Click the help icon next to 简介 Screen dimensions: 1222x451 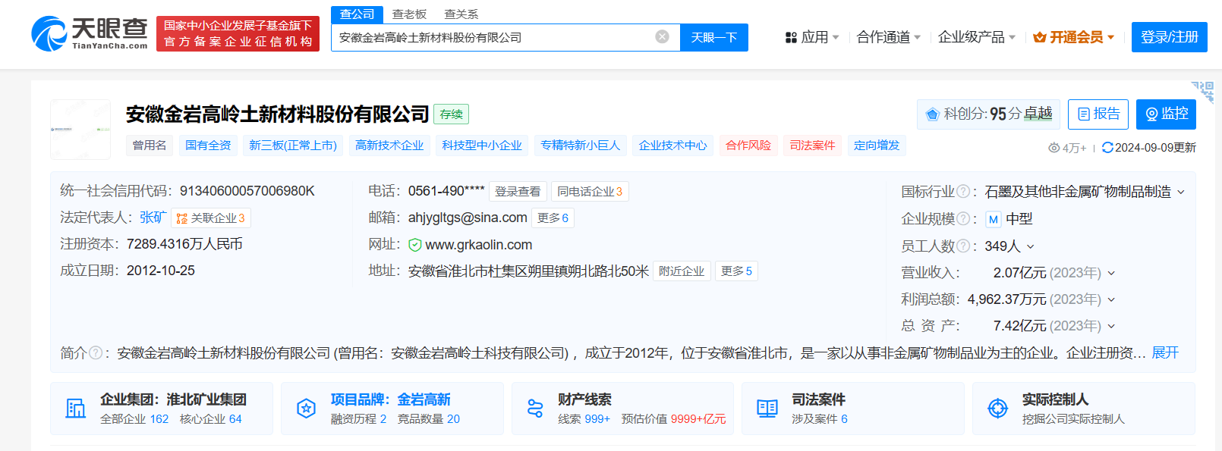point(96,352)
